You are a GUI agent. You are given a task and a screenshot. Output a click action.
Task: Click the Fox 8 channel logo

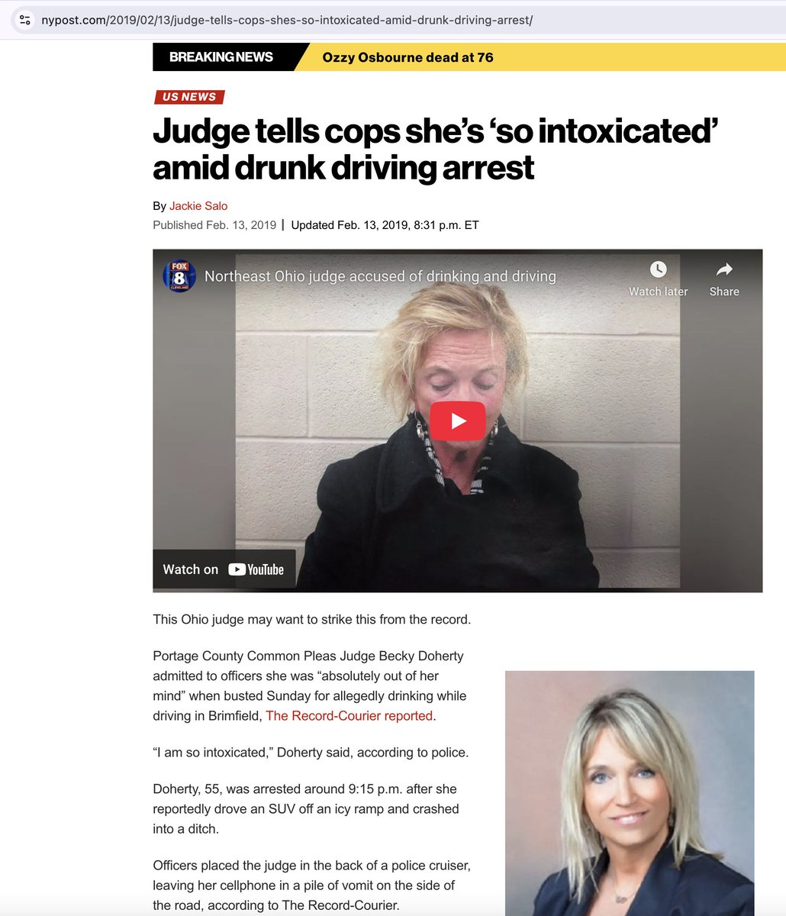(x=179, y=276)
